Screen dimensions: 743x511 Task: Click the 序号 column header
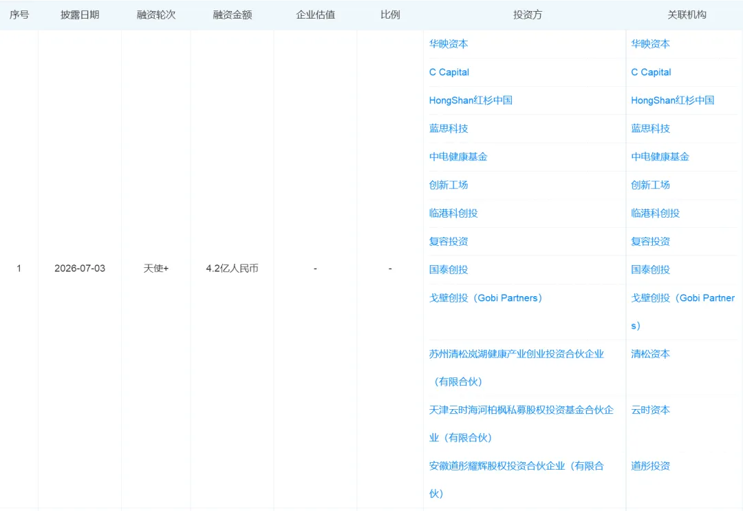click(x=19, y=14)
